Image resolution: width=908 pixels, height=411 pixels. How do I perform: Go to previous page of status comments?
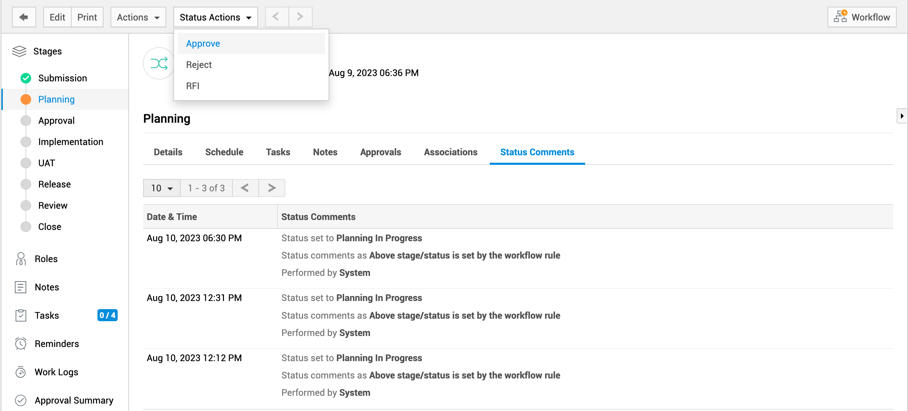tap(245, 188)
